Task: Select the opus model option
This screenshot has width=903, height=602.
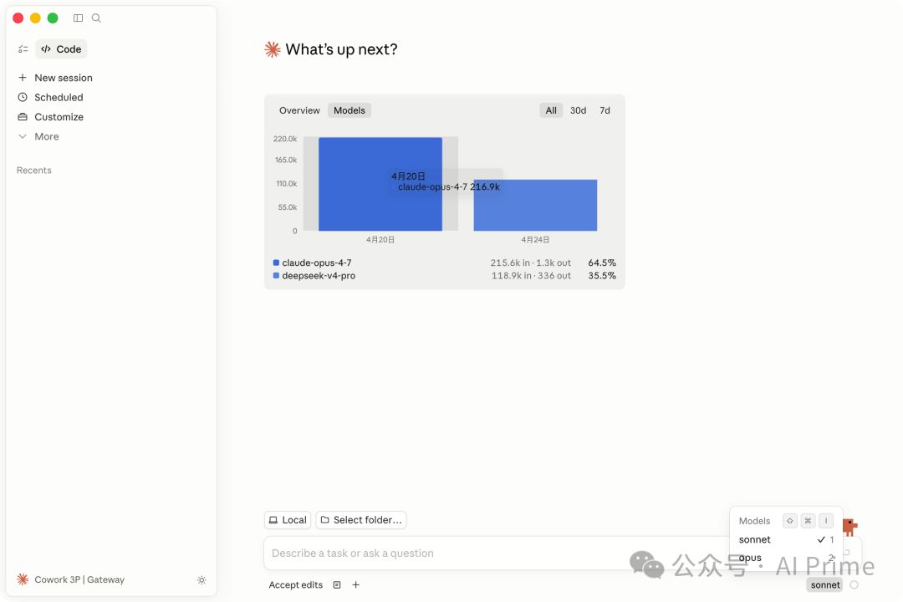Action: [x=750, y=558]
